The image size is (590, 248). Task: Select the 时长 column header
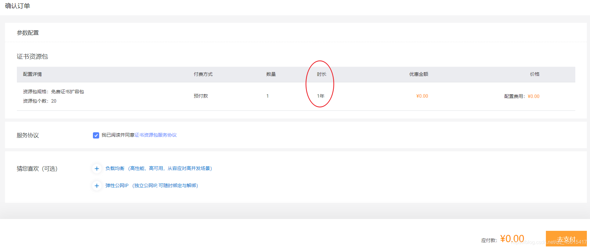click(x=322, y=74)
